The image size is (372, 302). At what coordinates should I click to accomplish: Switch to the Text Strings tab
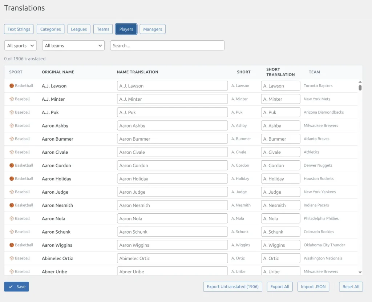[19, 29]
